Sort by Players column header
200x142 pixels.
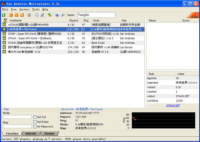74,21
